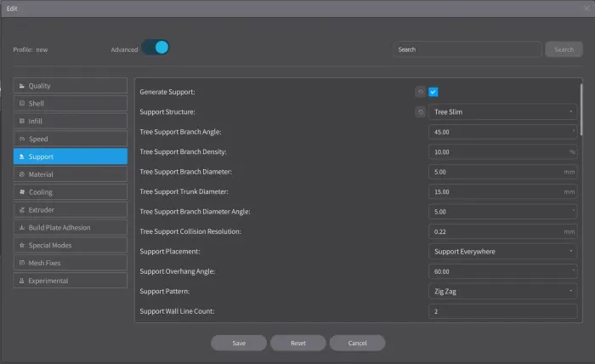
Task: Click the Build Plate Adhesion icon
Action: tap(22, 227)
